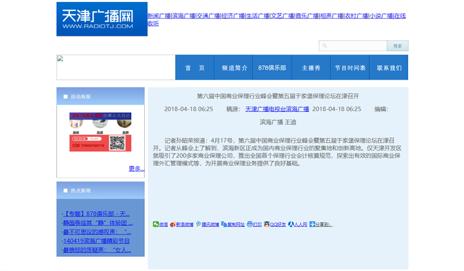
Task: Open the 878俱乐部 navigation item
Action: pyautogui.click(x=272, y=68)
